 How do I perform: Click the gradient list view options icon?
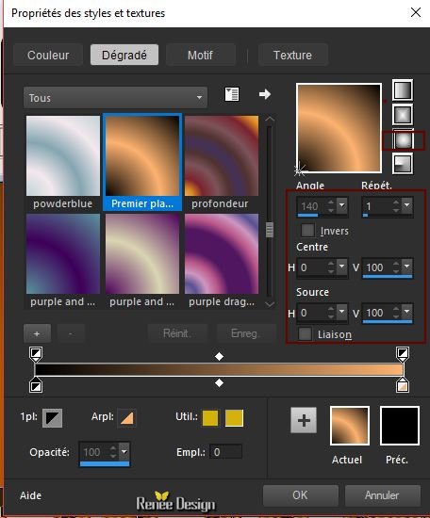click(232, 94)
